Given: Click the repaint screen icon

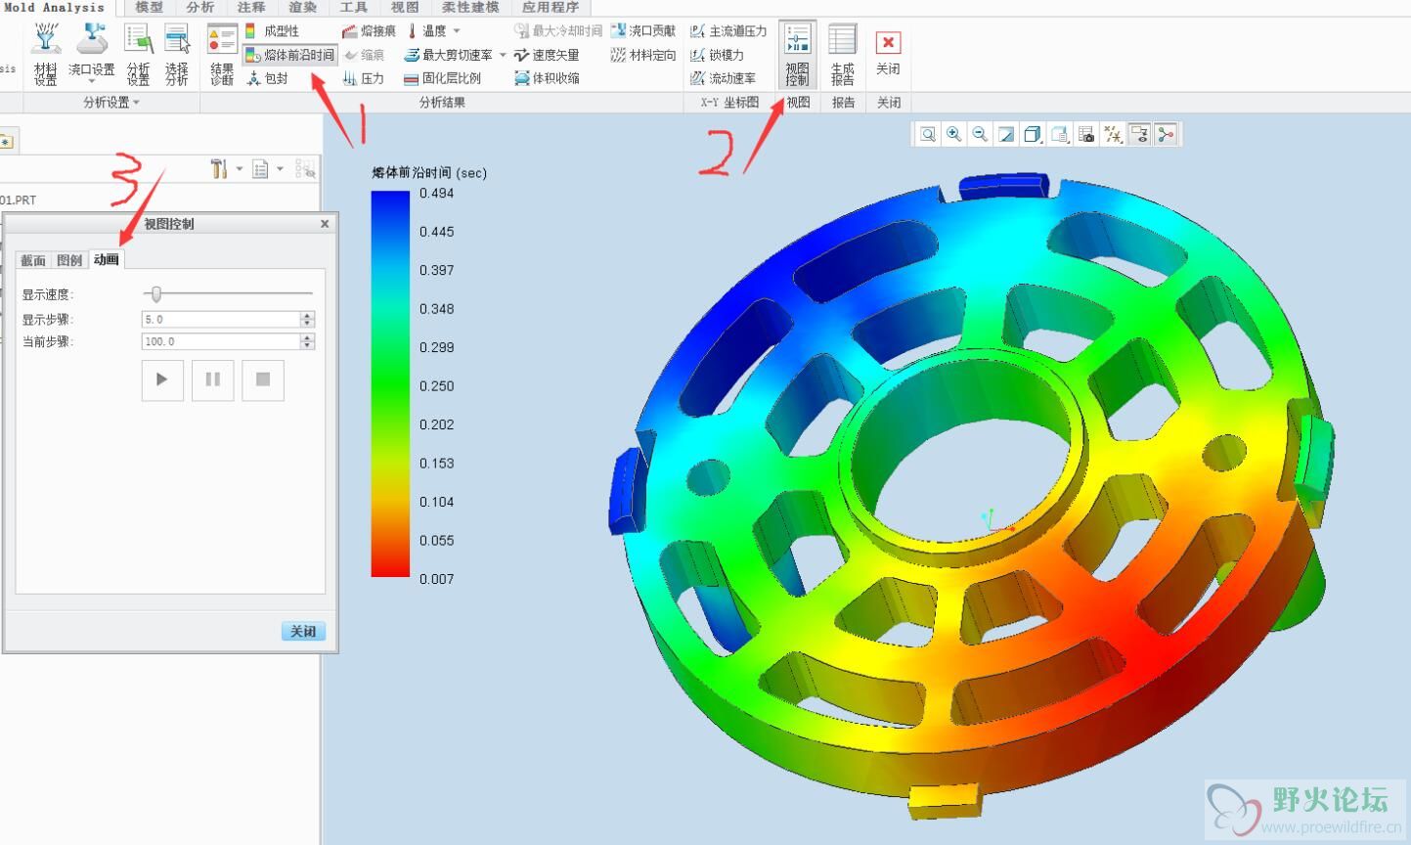Looking at the screenshot, I should tap(1006, 135).
